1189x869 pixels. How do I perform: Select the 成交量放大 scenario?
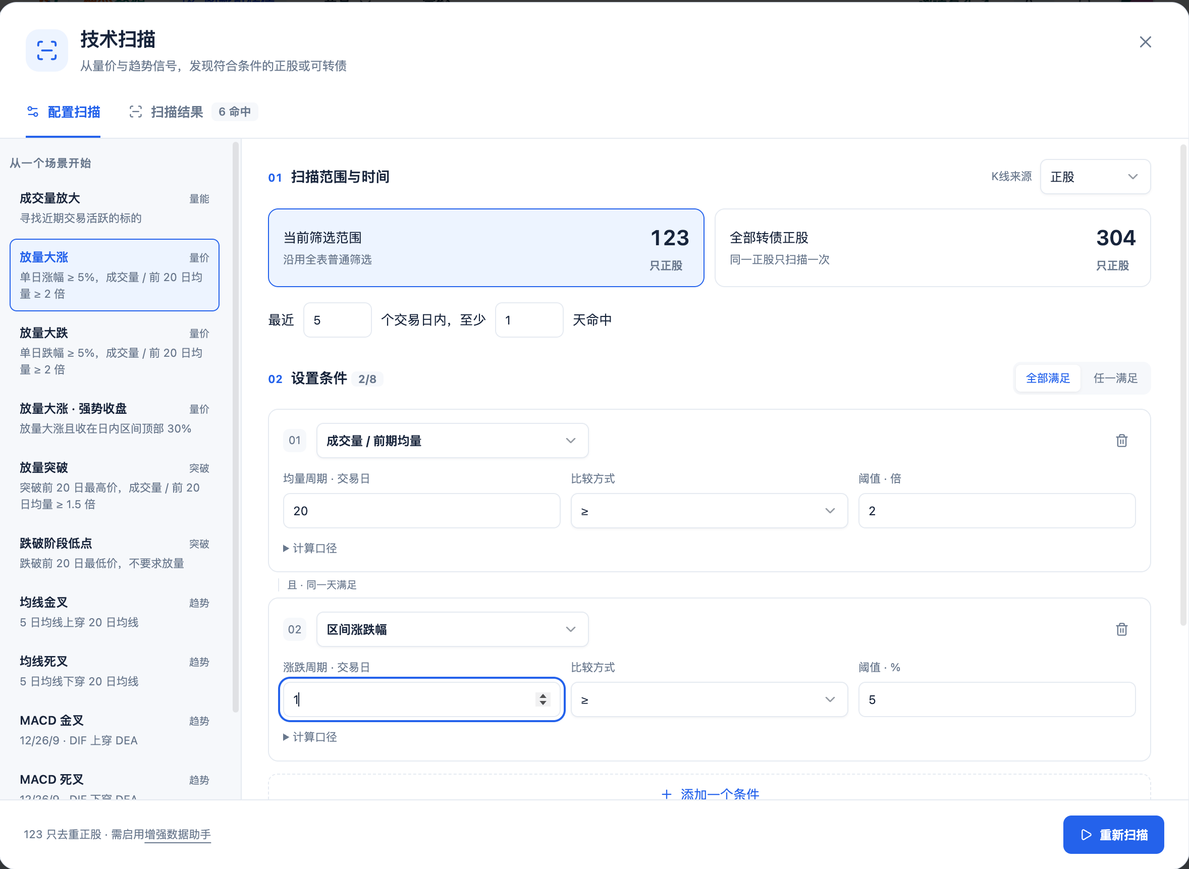pos(114,208)
